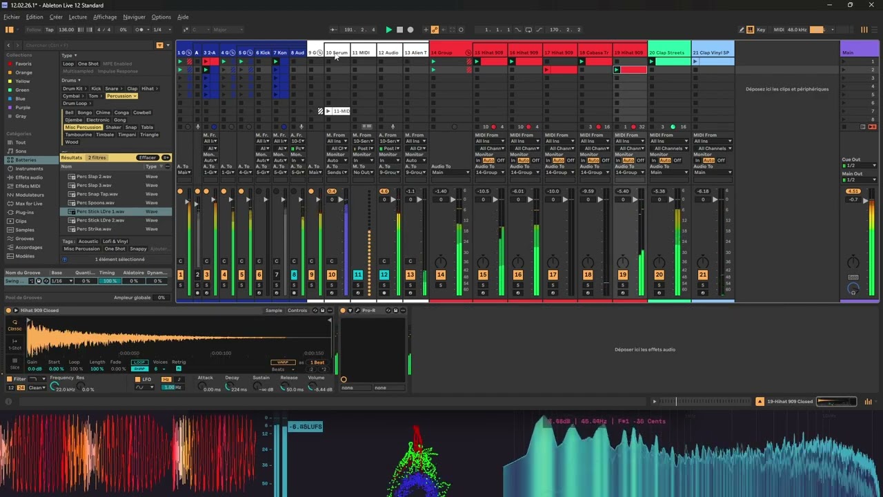Viewport: 883px width, 497px height.
Task: Open the Options menu
Action: pos(161,17)
